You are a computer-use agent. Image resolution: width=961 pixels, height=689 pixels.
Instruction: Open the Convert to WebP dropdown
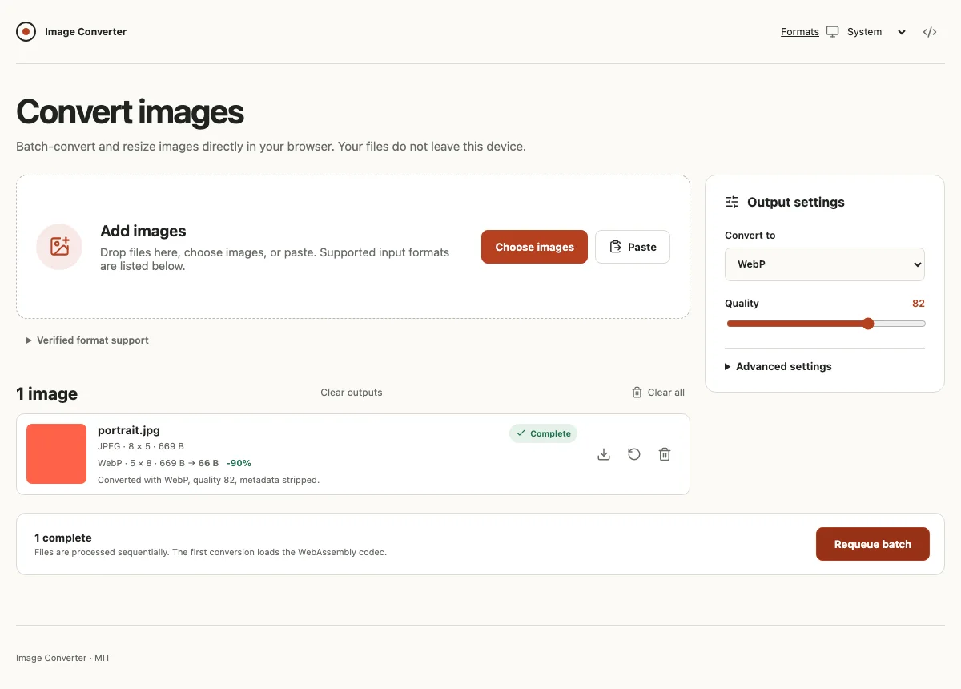(825, 264)
